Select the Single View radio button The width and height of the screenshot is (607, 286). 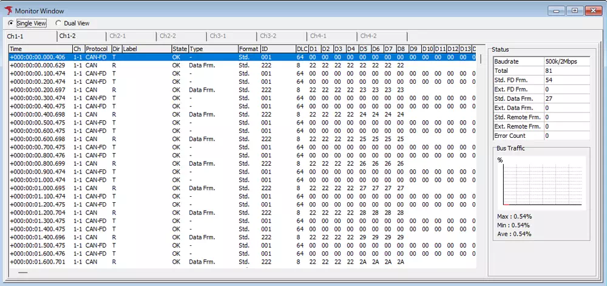(x=11, y=23)
